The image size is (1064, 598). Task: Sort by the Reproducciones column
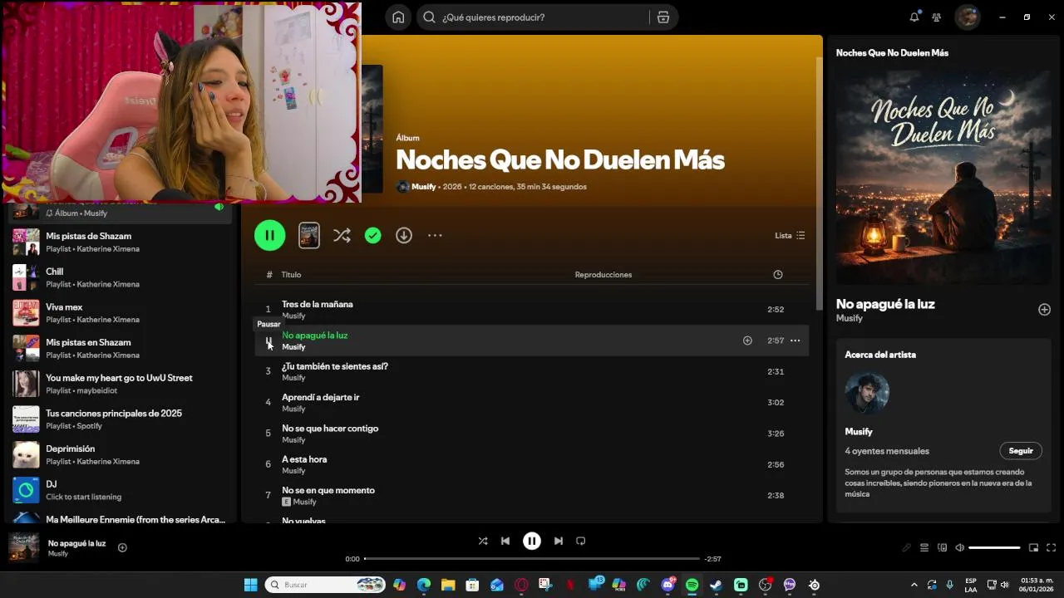(x=603, y=275)
